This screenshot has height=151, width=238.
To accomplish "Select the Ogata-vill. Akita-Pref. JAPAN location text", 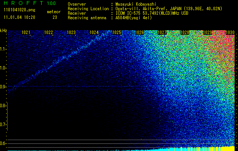I will (169, 9).
